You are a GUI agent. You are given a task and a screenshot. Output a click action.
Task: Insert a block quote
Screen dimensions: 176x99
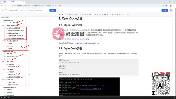(x=85, y=15)
